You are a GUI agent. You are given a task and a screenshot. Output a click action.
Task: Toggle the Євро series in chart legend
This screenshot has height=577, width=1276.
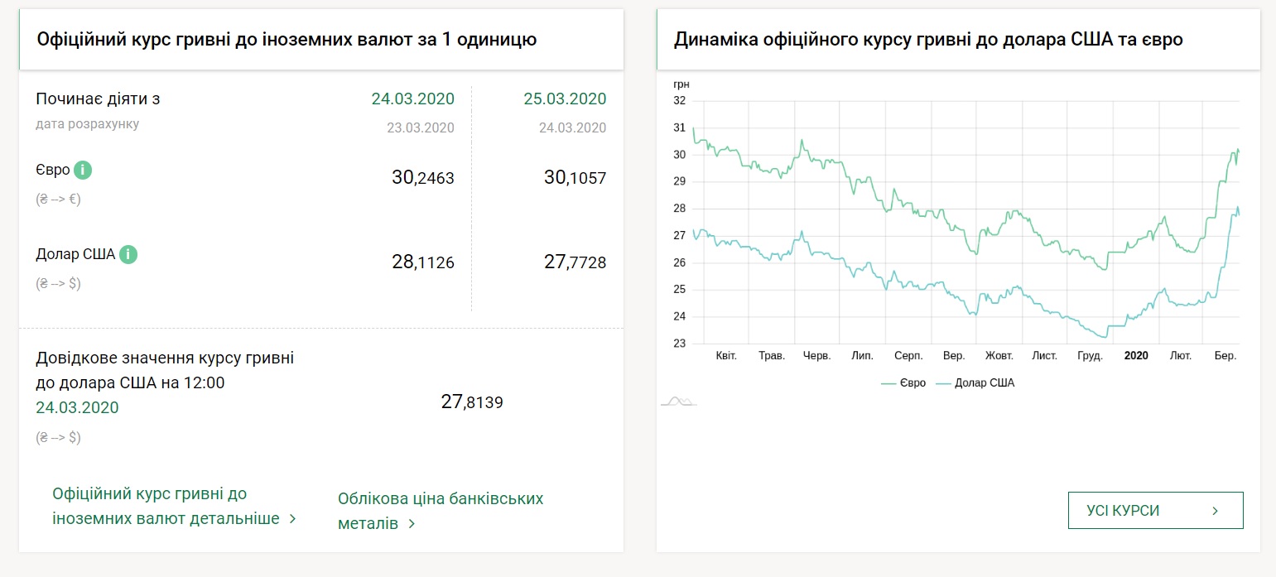point(903,383)
